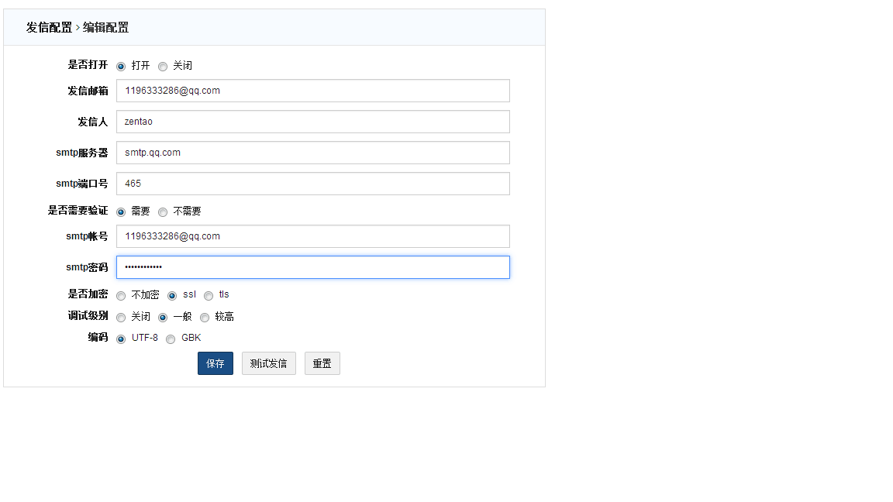Select tls encryption radio button
This screenshot has width=893, height=502.
[x=209, y=296]
